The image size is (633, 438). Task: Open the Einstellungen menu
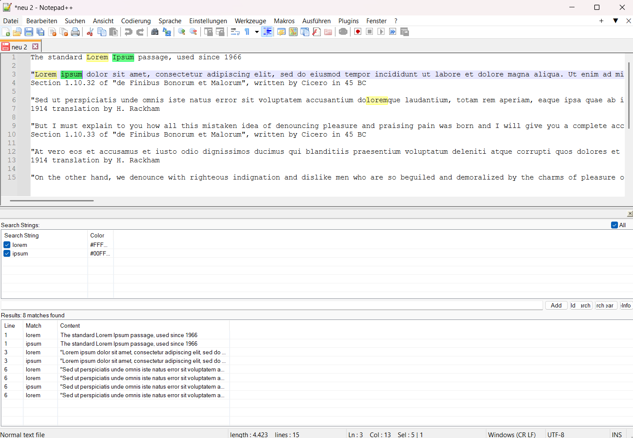tap(208, 21)
